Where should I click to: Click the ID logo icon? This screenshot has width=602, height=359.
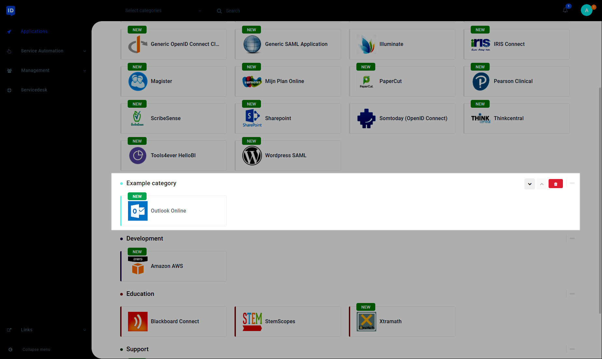[10, 11]
